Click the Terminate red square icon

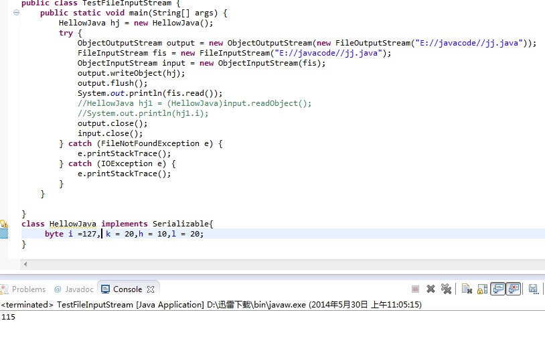[415, 289]
